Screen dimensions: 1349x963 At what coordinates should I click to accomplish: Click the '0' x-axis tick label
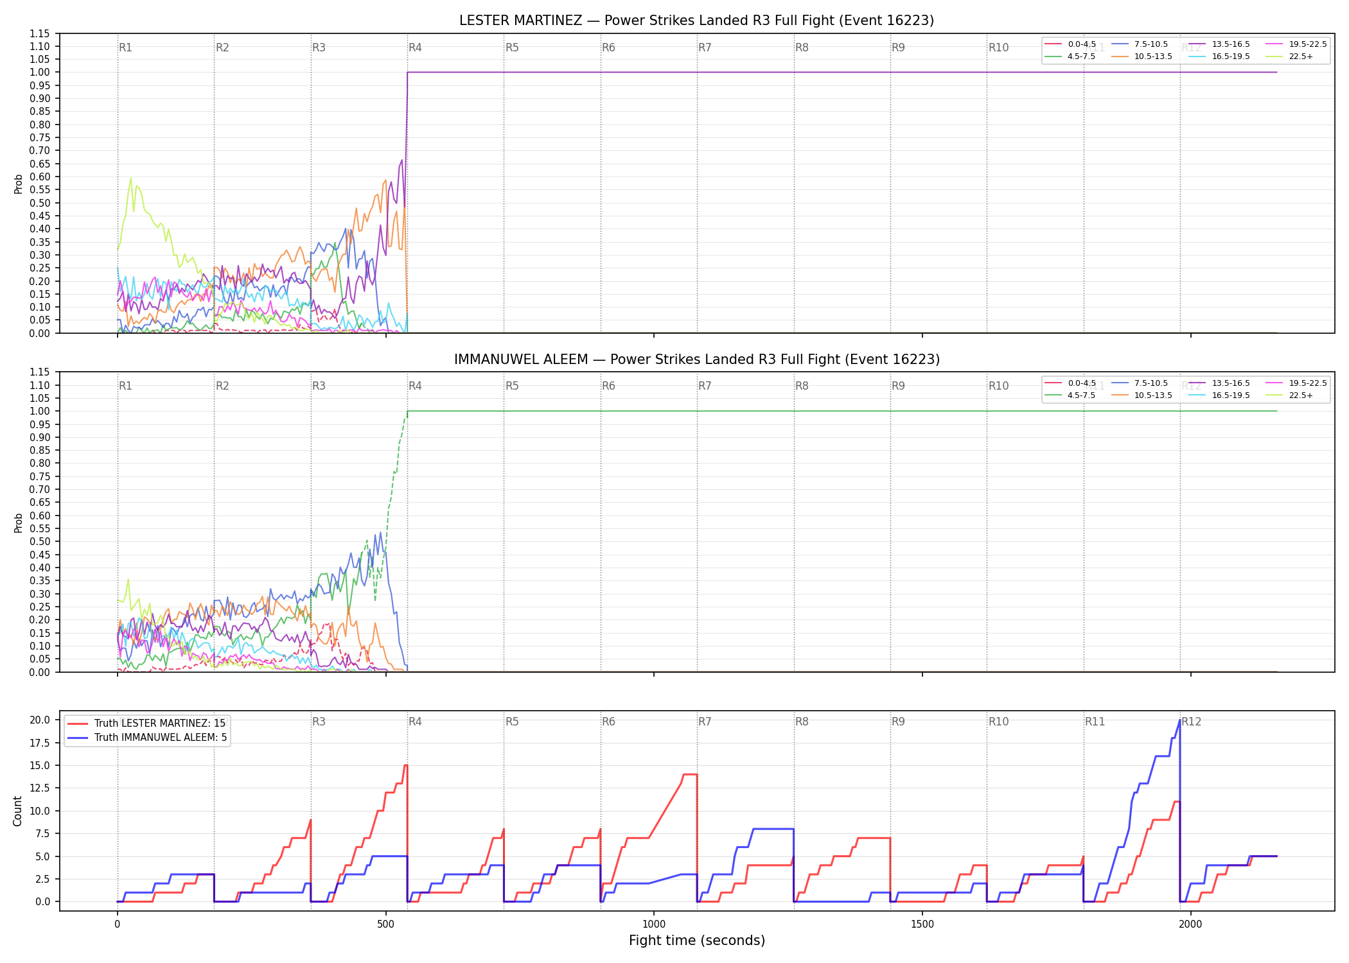pos(118,924)
